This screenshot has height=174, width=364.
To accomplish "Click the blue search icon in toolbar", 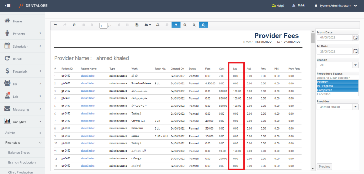I will pos(203,25).
